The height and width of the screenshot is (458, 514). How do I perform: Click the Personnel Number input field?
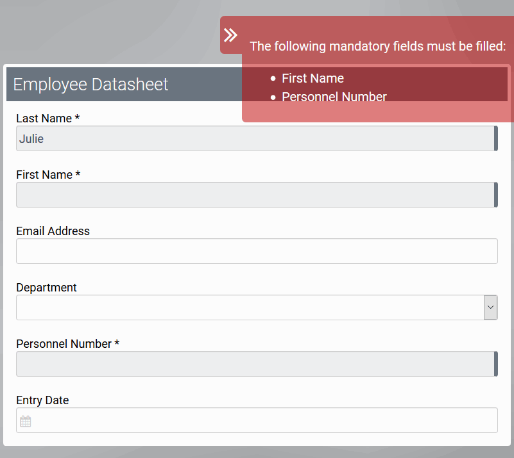pyautogui.click(x=257, y=364)
